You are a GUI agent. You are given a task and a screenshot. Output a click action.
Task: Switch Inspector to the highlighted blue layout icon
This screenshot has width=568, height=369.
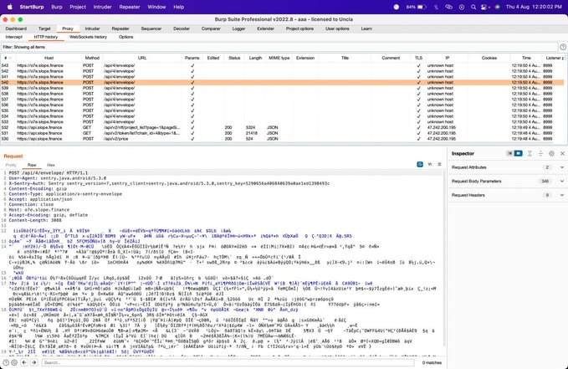click(x=519, y=153)
